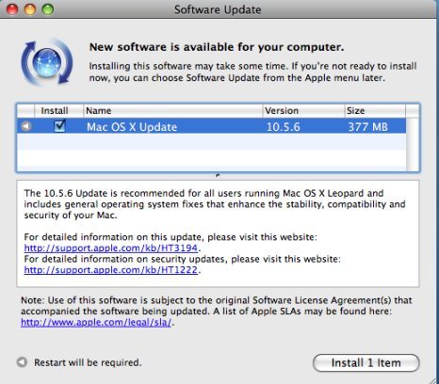The image size is (439, 384).
Task: Uncheck the Mac OS X Update install checkbox
Action: [x=59, y=126]
